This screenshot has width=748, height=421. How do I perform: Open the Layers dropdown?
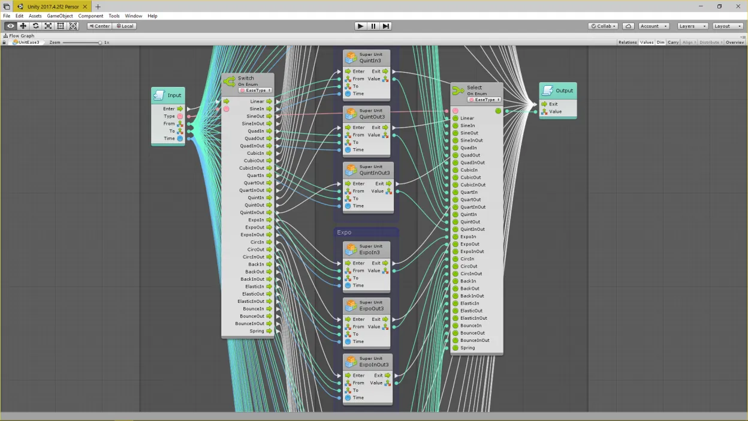[x=692, y=26]
